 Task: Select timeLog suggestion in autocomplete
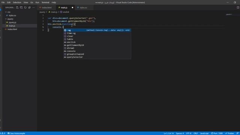(97, 33)
